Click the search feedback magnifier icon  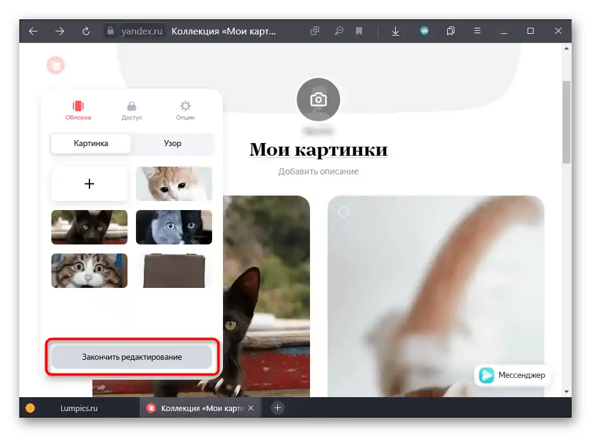point(339,31)
